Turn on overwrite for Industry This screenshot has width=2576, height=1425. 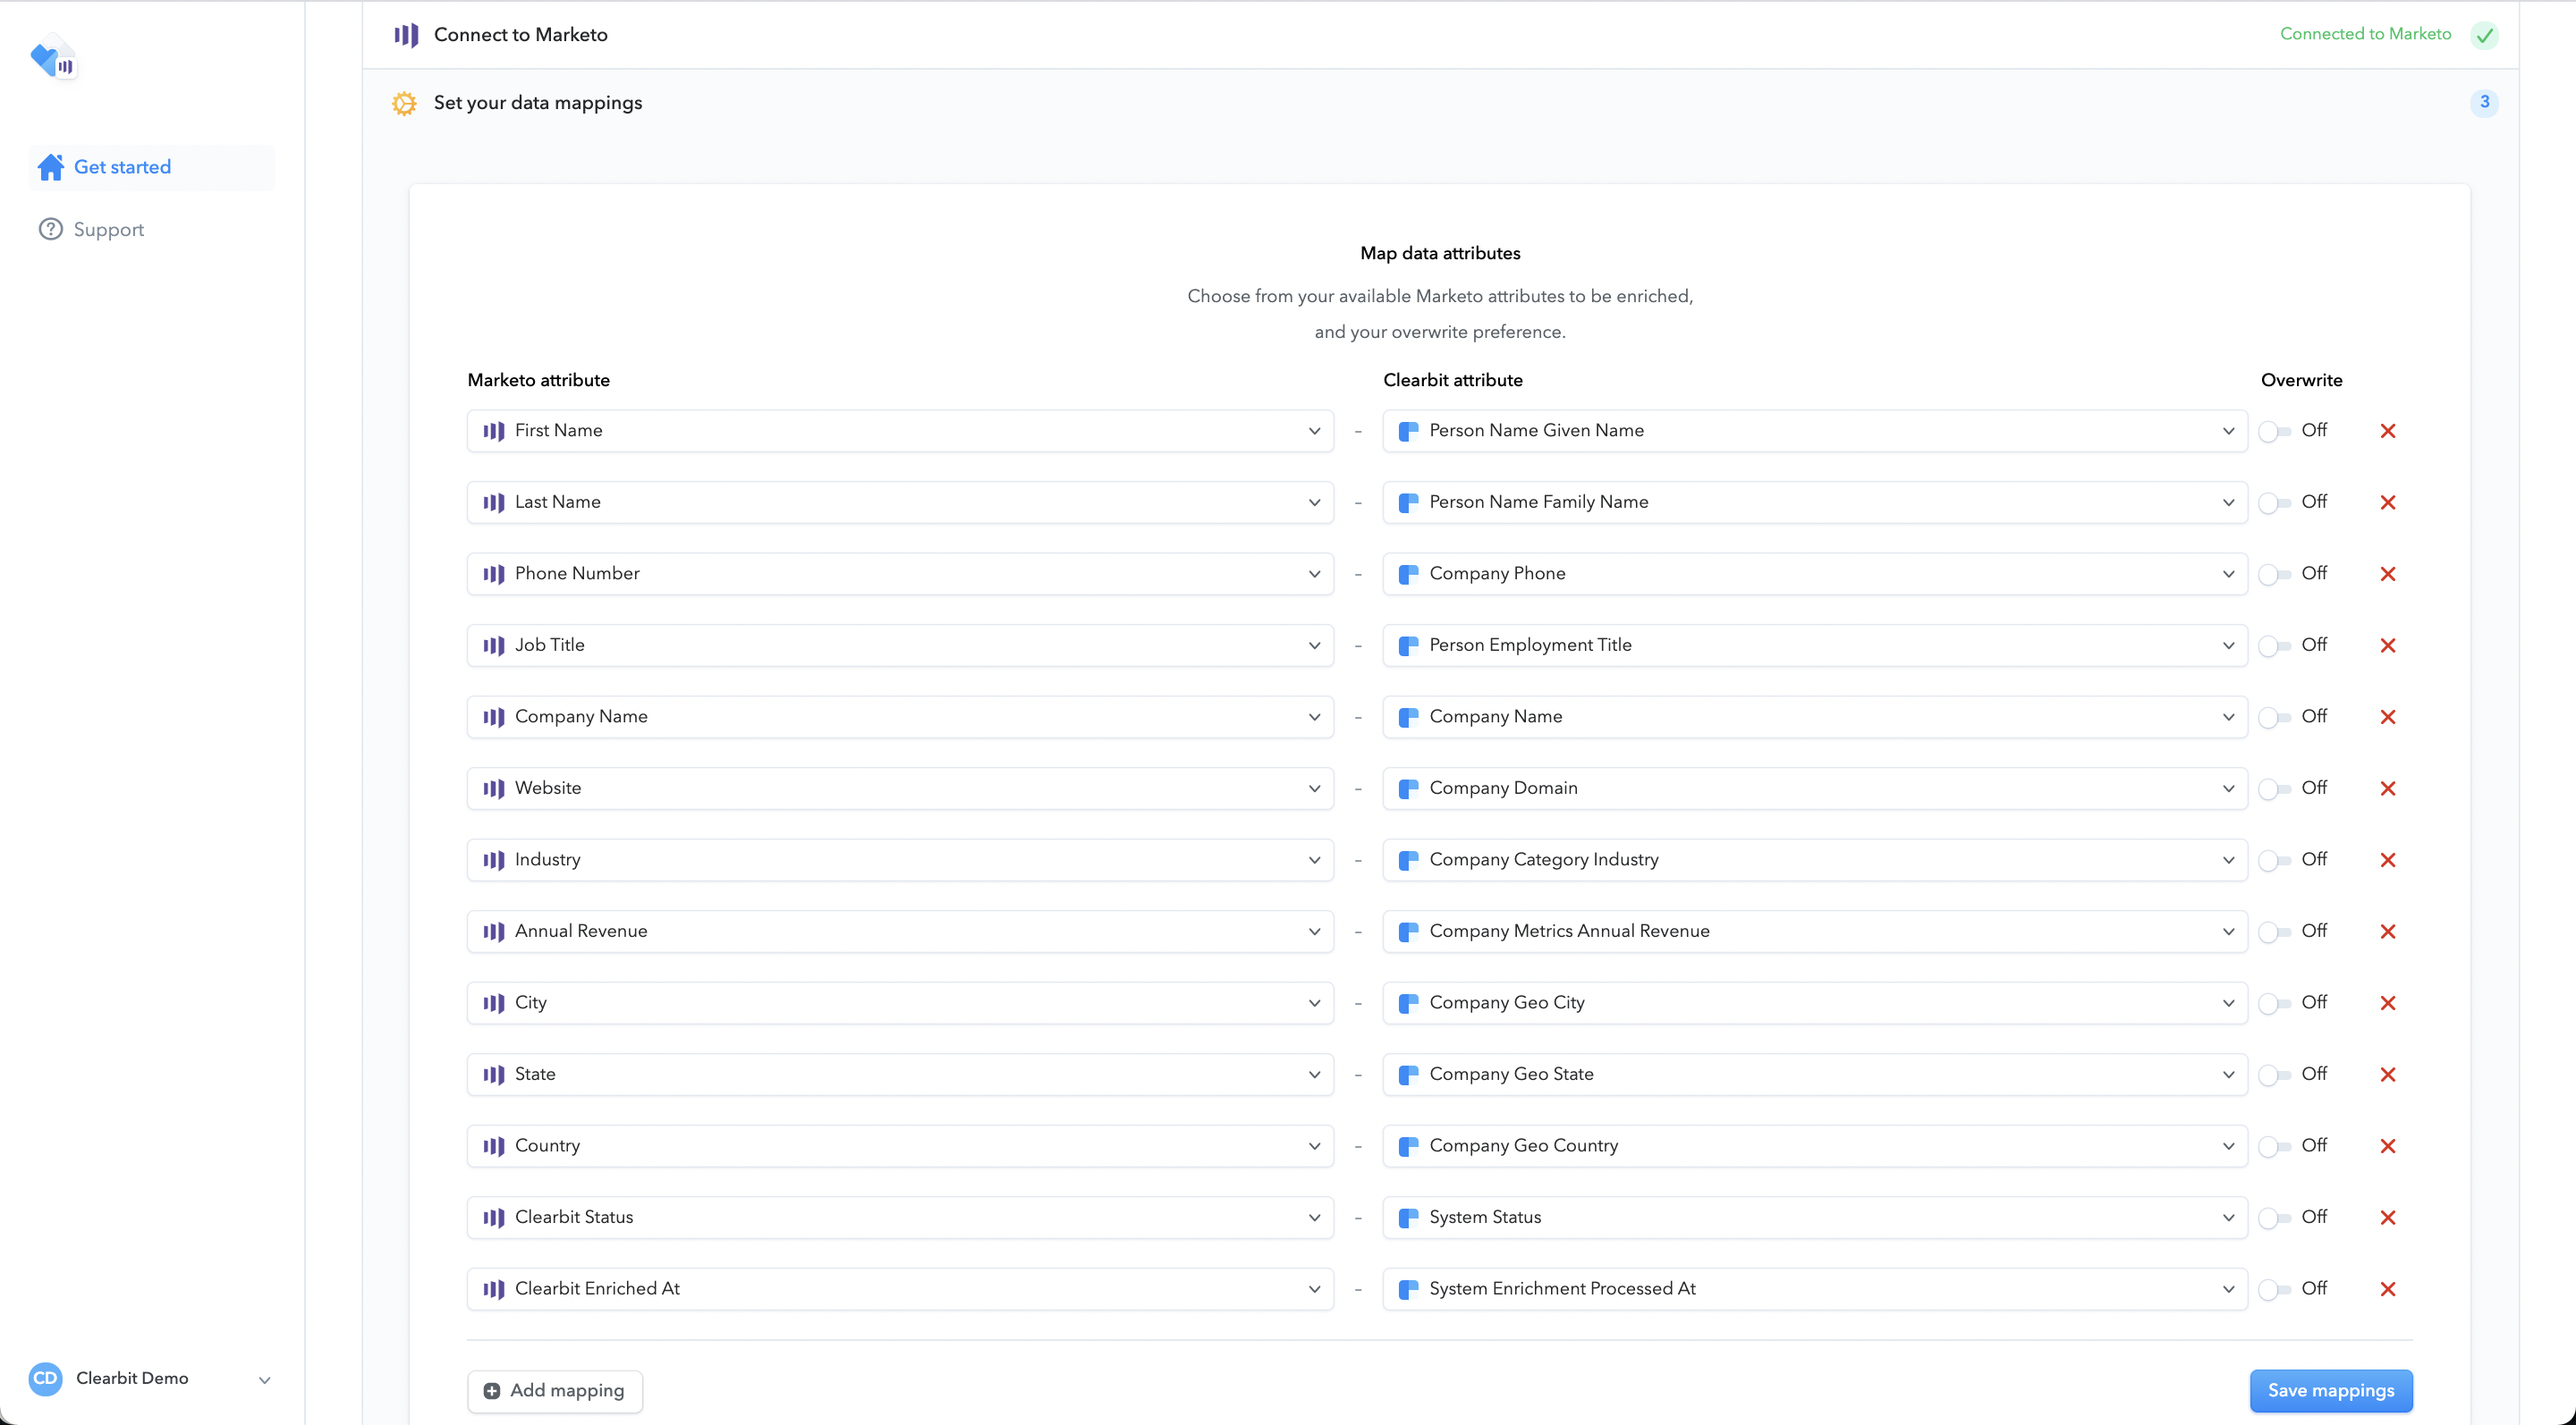click(x=2274, y=860)
